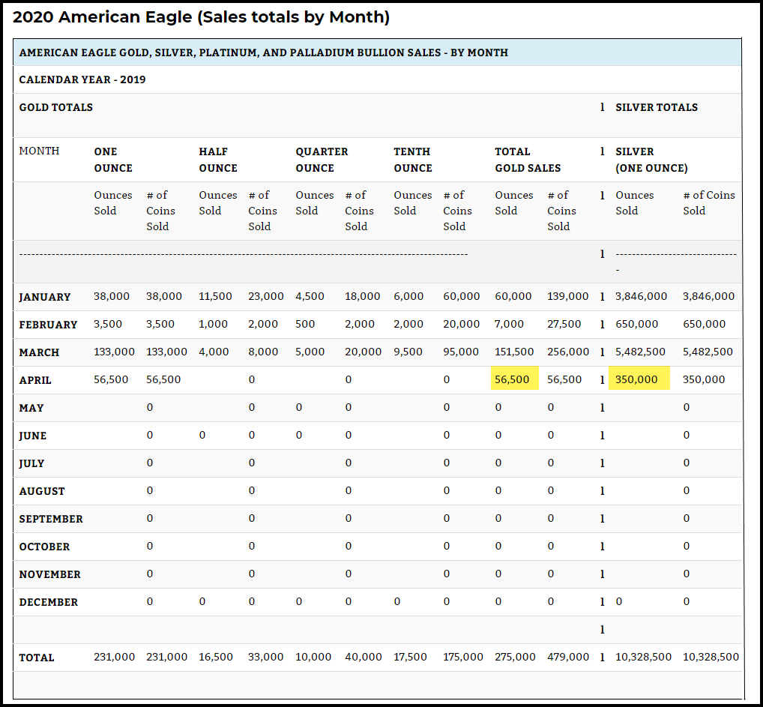Select the blue banner "American Eagle Gold, Silver, Platinum..."
This screenshot has height=707, width=763.
click(x=377, y=52)
